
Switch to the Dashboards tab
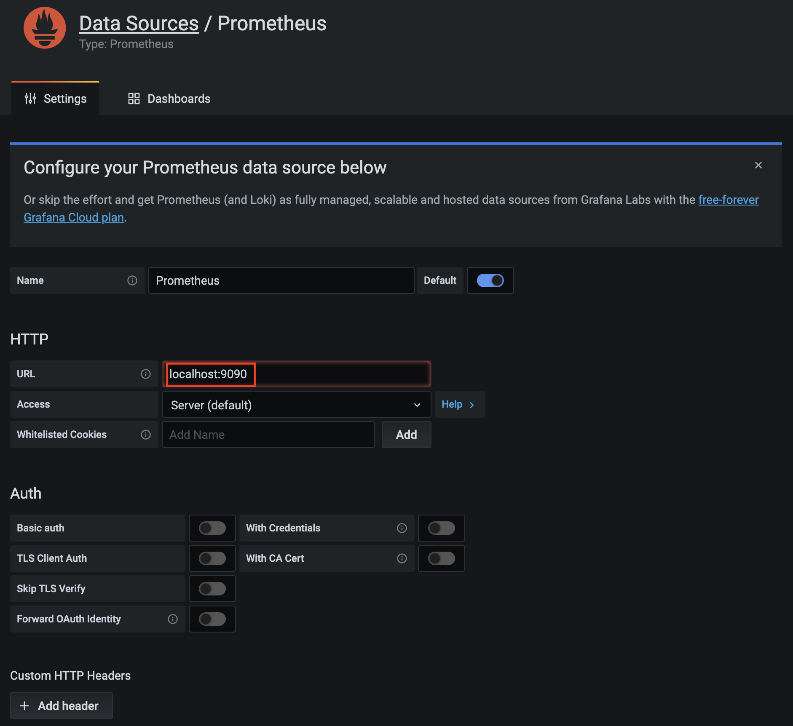169,99
